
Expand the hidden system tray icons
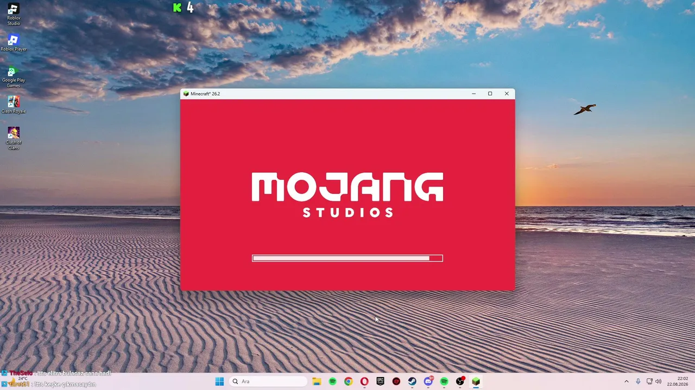(626, 381)
